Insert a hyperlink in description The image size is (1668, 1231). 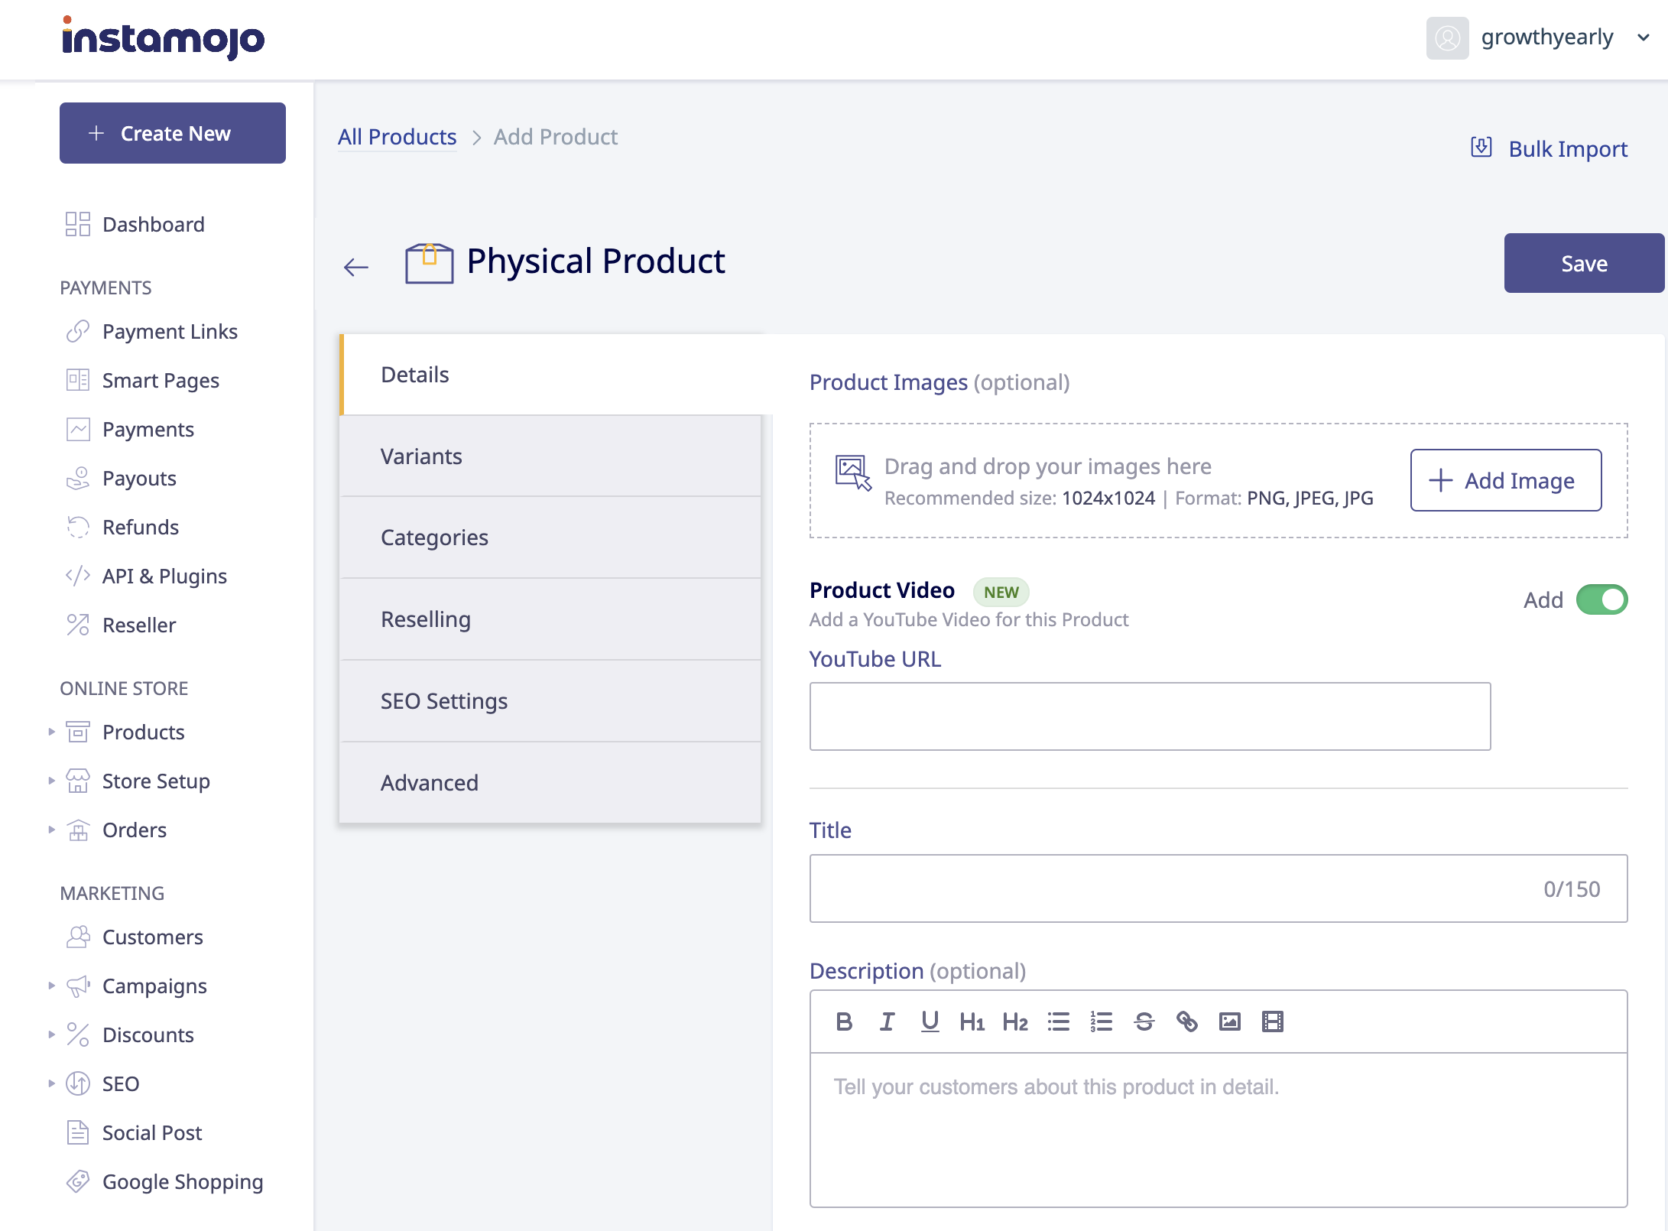tap(1187, 1022)
